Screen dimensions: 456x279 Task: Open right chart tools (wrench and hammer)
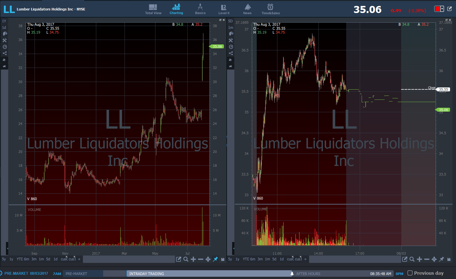point(231,40)
